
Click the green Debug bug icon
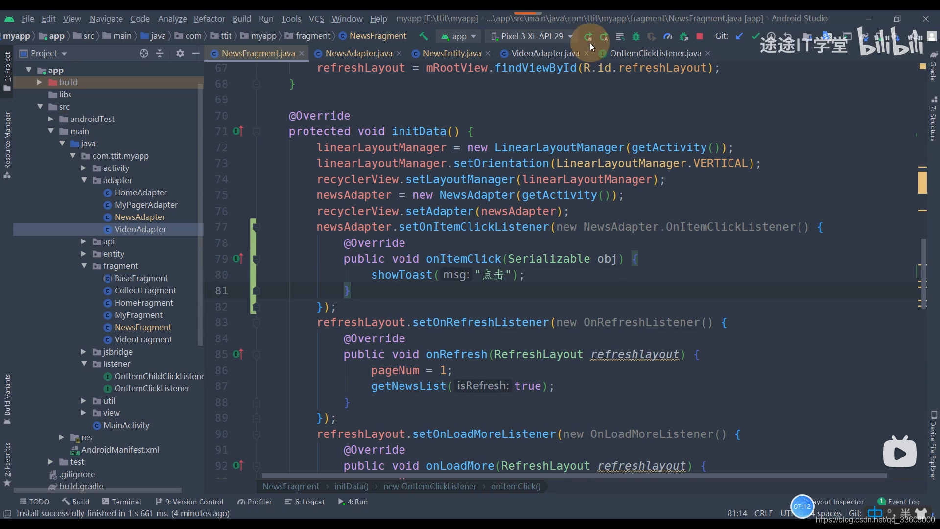click(x=635, y=36)
